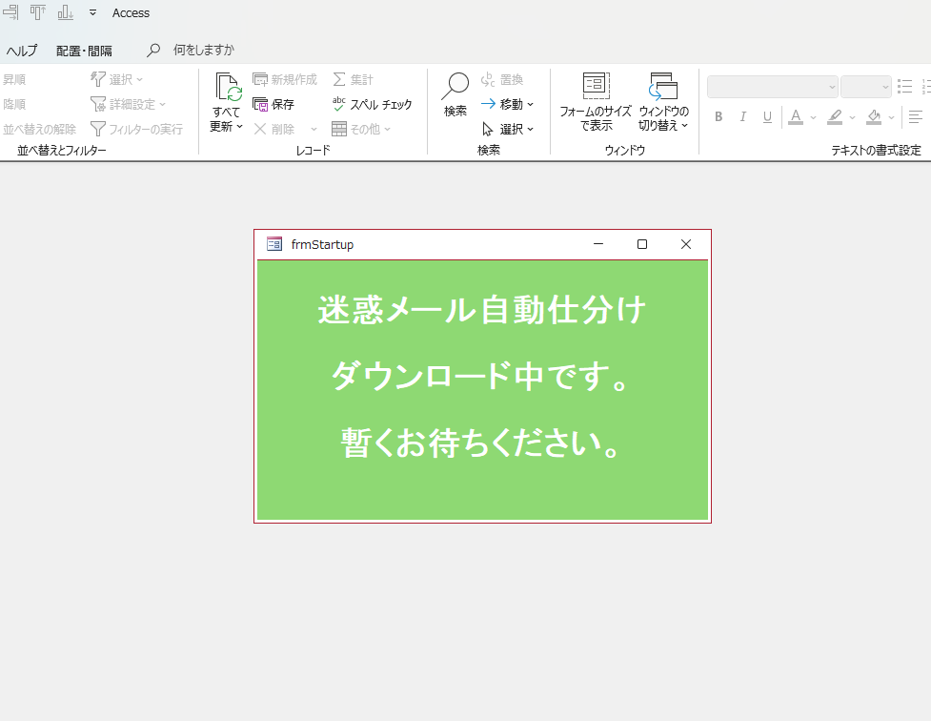
Task: Click the frmStartup form icon in title bar
Action: tap(274, 244)
